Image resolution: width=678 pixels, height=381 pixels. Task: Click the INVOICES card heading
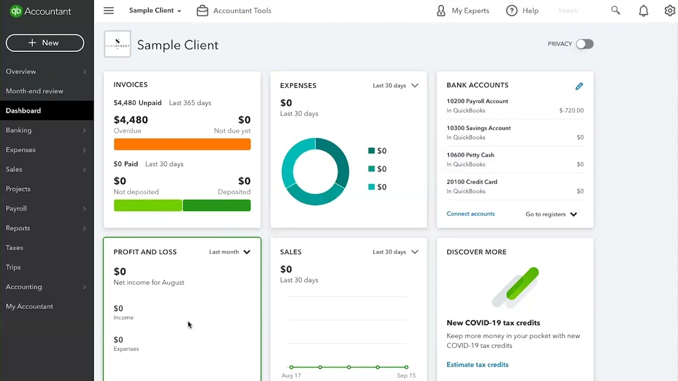[130, 85]
